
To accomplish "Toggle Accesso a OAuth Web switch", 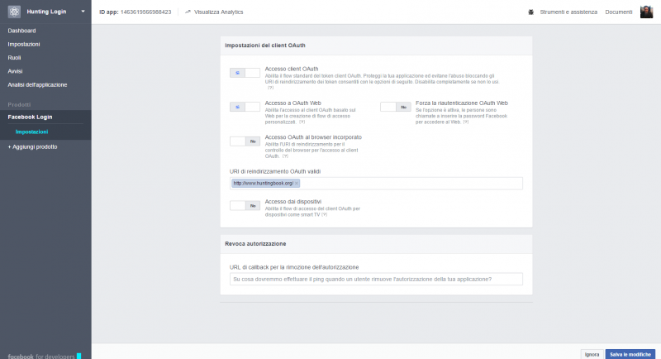I will point(245,107).
